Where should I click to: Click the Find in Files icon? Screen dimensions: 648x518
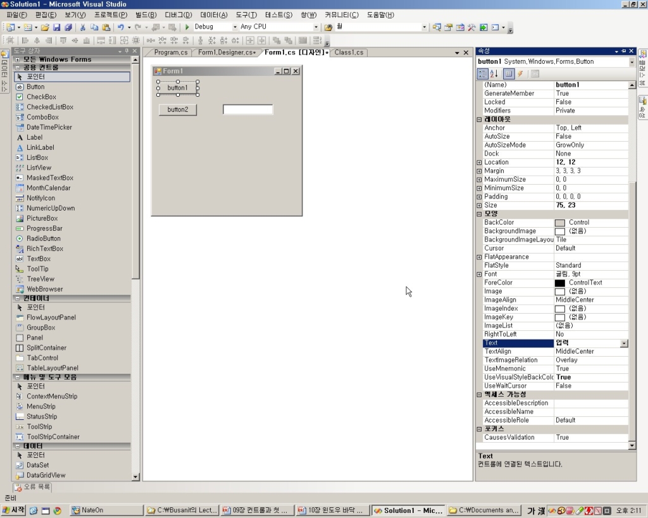coord(328,27)
